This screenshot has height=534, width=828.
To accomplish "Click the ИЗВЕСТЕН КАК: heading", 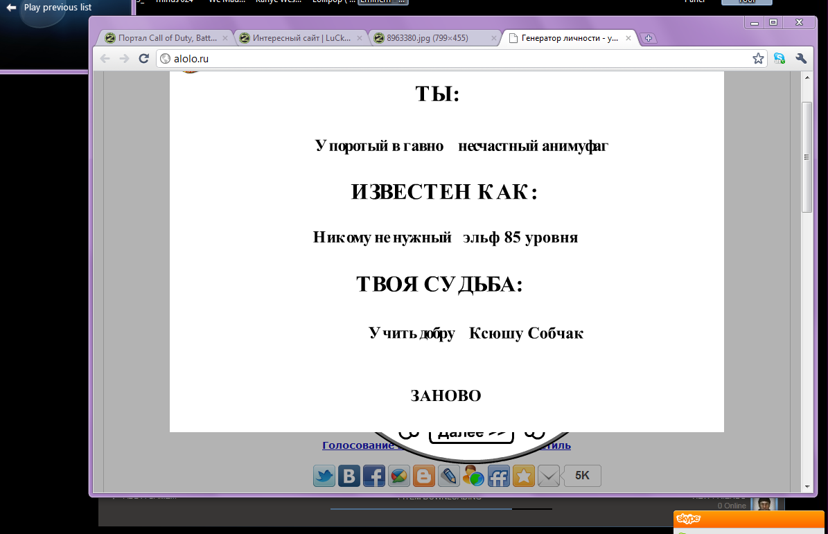I will pyautogui.click(x=444, y=192).
